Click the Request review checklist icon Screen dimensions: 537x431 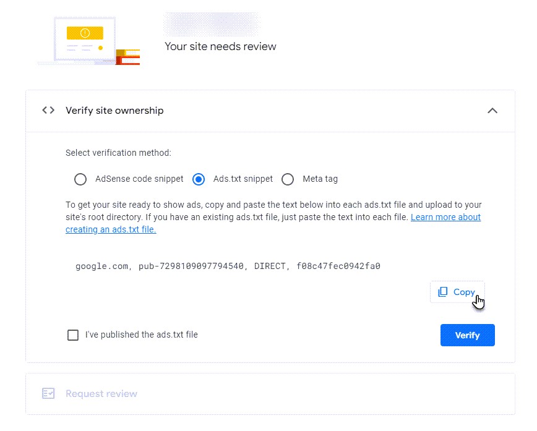[48, 393]
